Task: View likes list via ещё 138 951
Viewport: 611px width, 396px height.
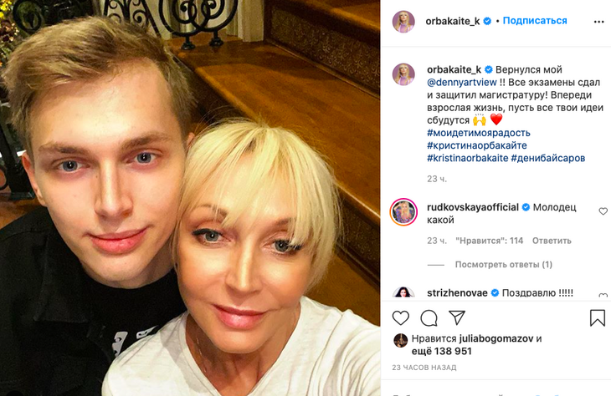Action: [441, 351]
